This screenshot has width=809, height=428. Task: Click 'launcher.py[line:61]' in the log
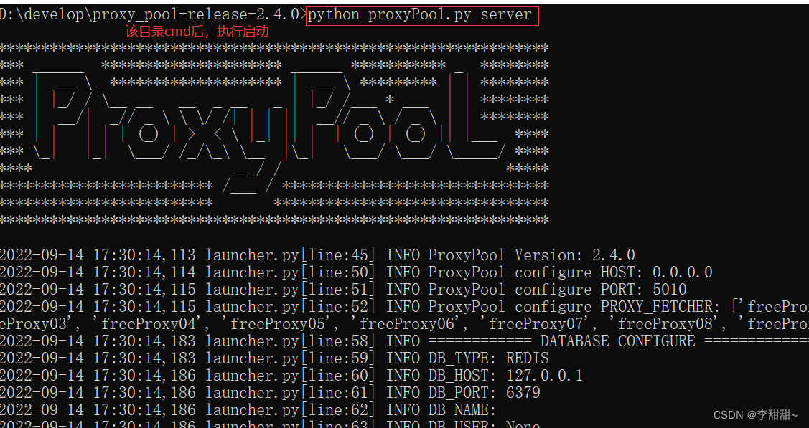coord(291,392)
